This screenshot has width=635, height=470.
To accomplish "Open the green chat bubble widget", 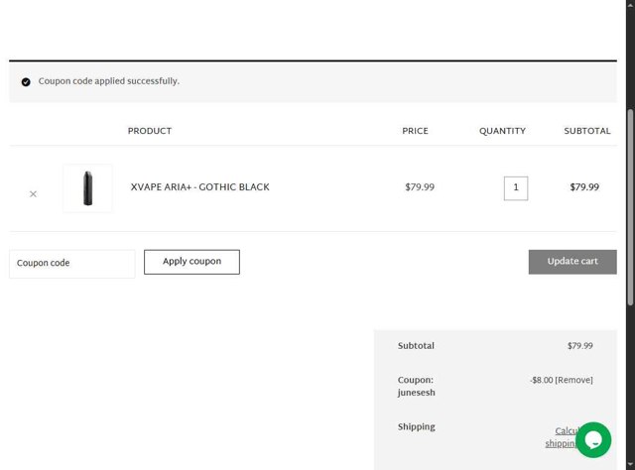I will tap(593, 440).
